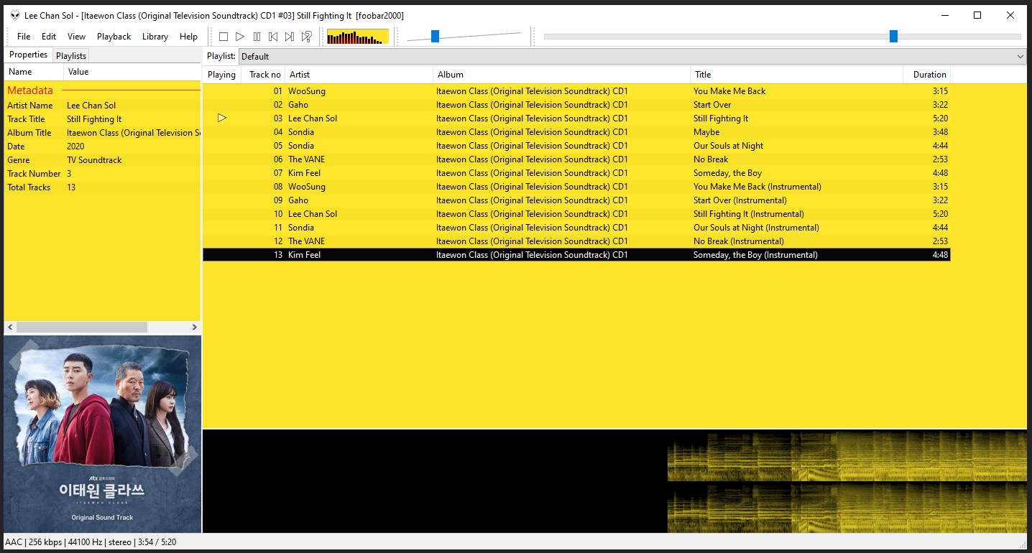Click the status bar playback info
The width and height of the screenshot is (1032, 553).
pyautogui.click(x=91, y=542)
